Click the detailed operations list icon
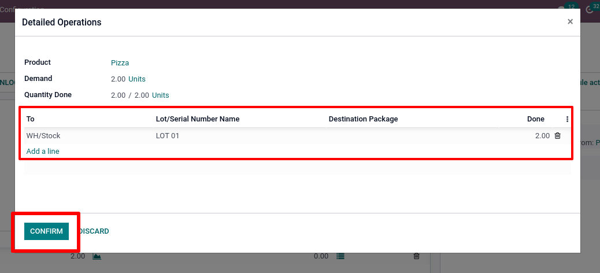The image size is (600, 273). (340, 256)
